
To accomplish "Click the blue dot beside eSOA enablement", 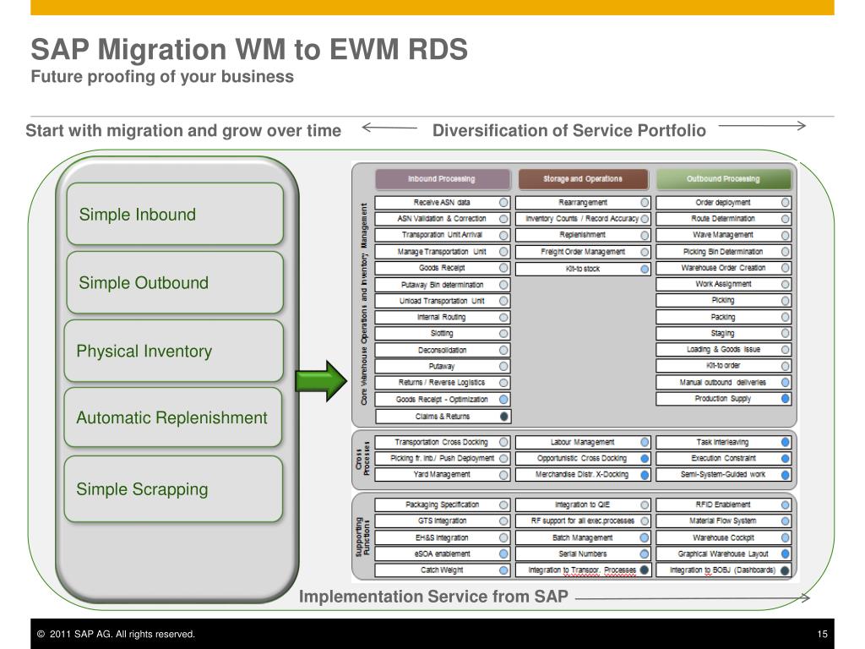I will (503, 554).
